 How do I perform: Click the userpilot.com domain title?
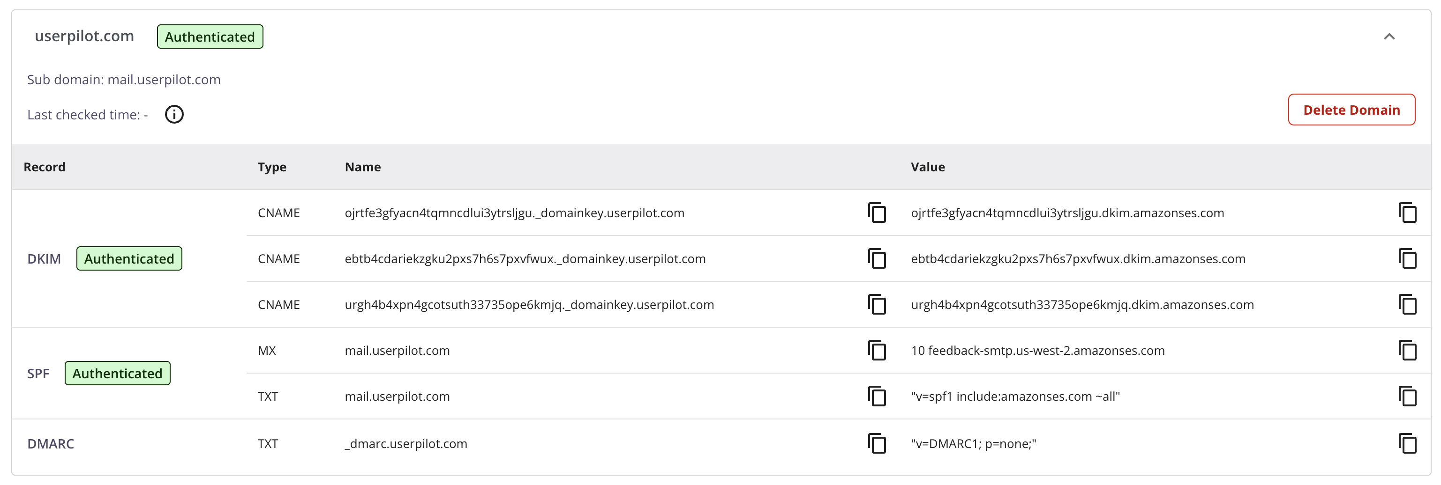(84, 37)
